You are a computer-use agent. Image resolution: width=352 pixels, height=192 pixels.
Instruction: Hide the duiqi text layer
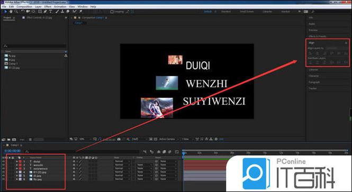pos(3,161)
